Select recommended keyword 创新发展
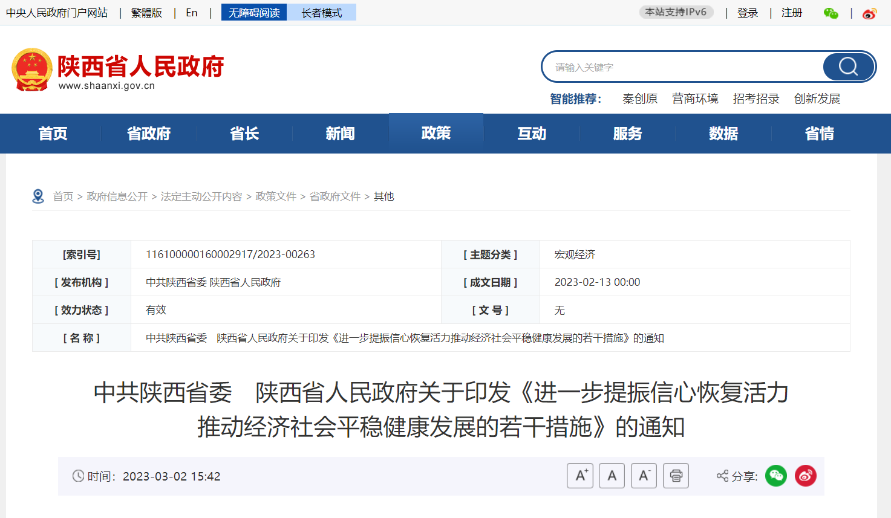 817,99
